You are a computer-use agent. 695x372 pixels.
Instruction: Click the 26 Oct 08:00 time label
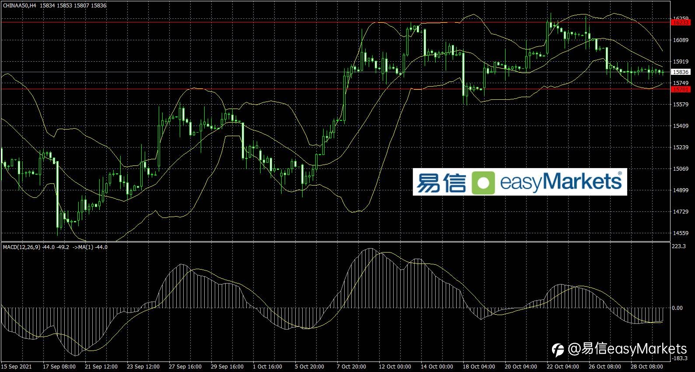click(x=605, y=367)
